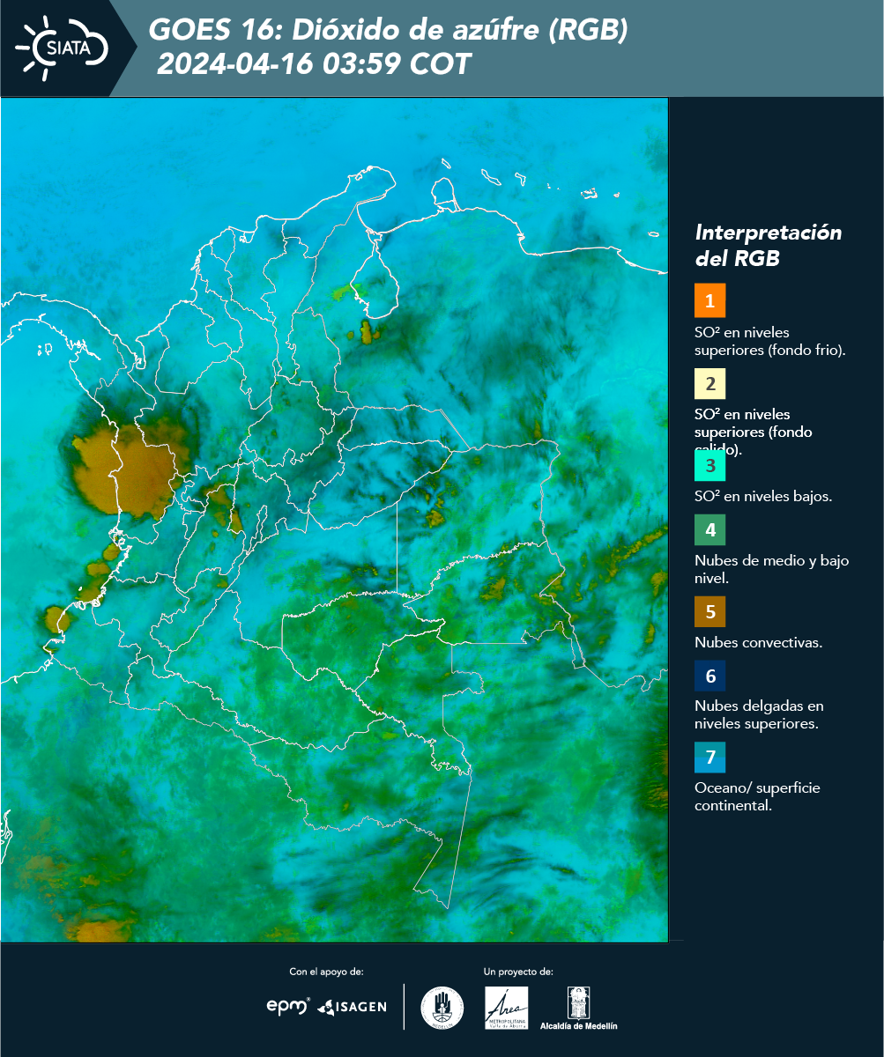The height and width of the screenshot is (1057, 884).
Task: Click the text 'Nubes de medio y bajo nivel.'
Action: [772, 569]
